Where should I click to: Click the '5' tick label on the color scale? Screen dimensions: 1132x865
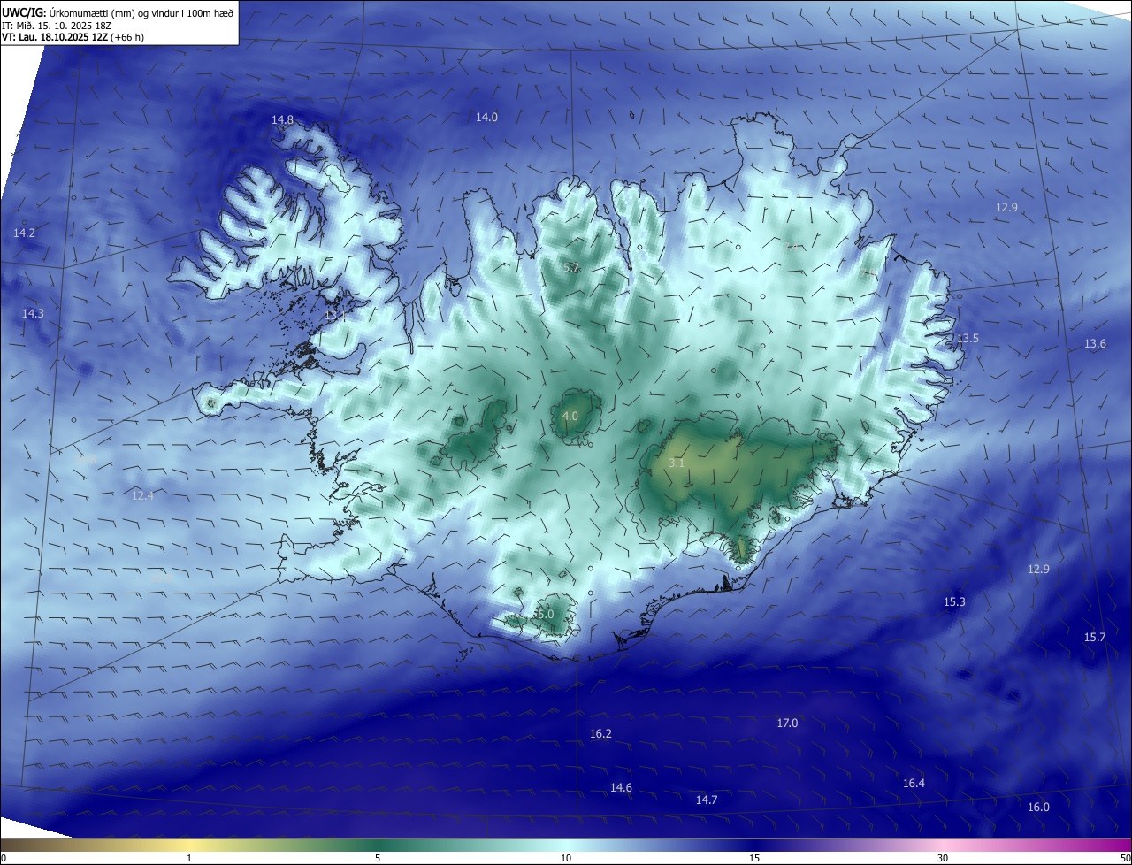(x=378, y=858)
